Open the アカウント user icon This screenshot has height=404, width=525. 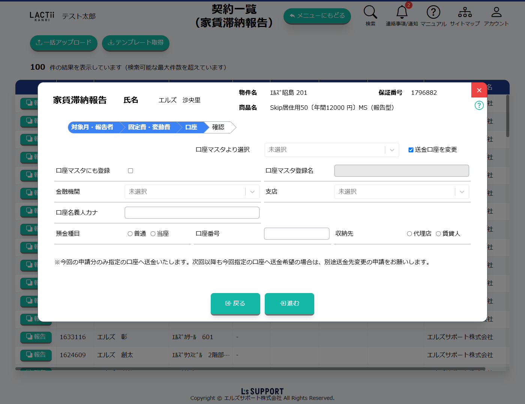click(x=496, y=12)
